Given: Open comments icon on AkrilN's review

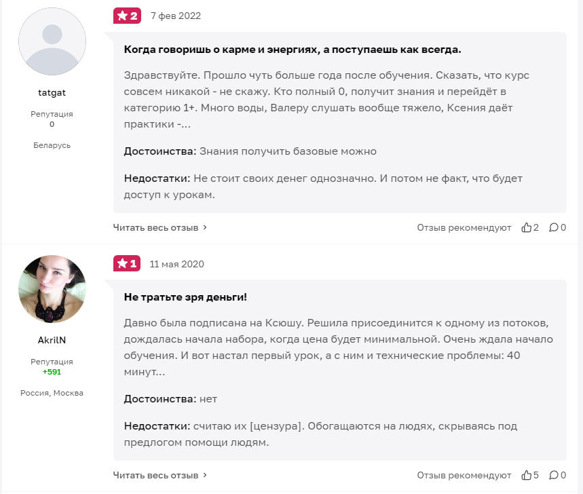Looking at the screenshot, I should [x=553, y=475].
